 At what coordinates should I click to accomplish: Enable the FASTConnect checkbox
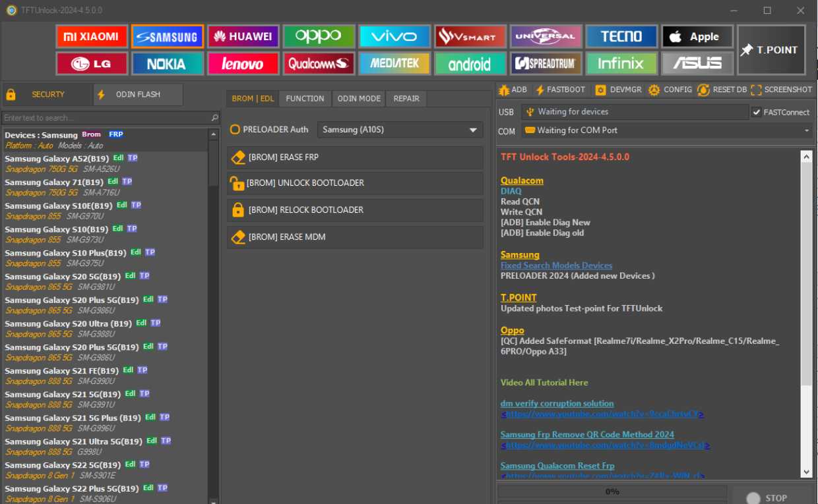click(x=757, y=113)
